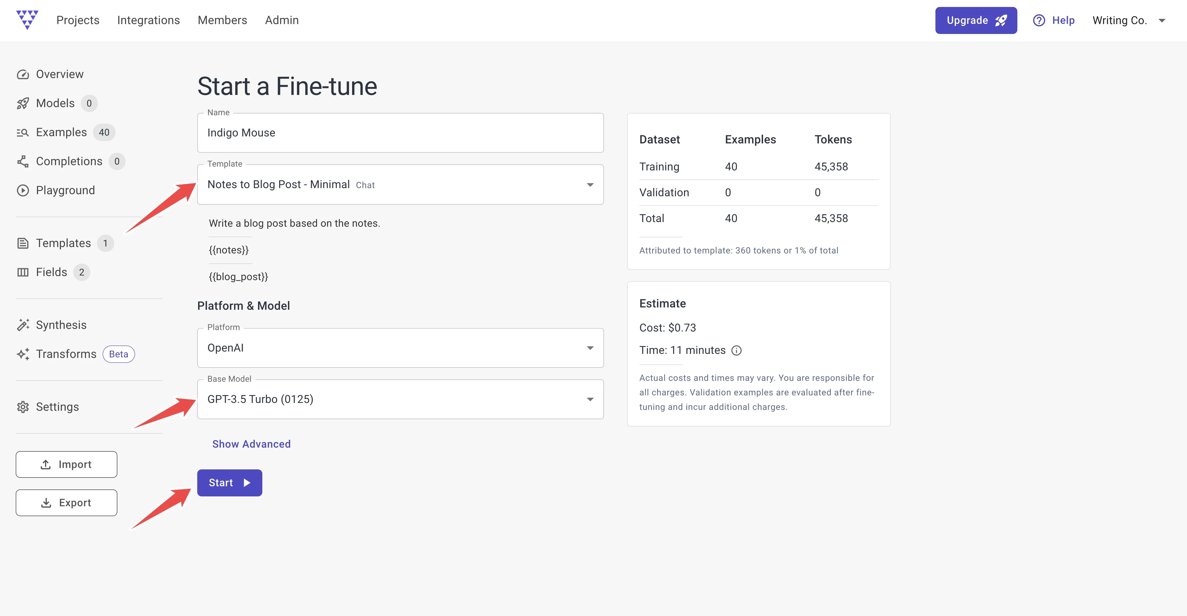1187x616 pixels.
Task: Expand the Platform dropdown showing OpenAI
Action: (x=400, y=348)
